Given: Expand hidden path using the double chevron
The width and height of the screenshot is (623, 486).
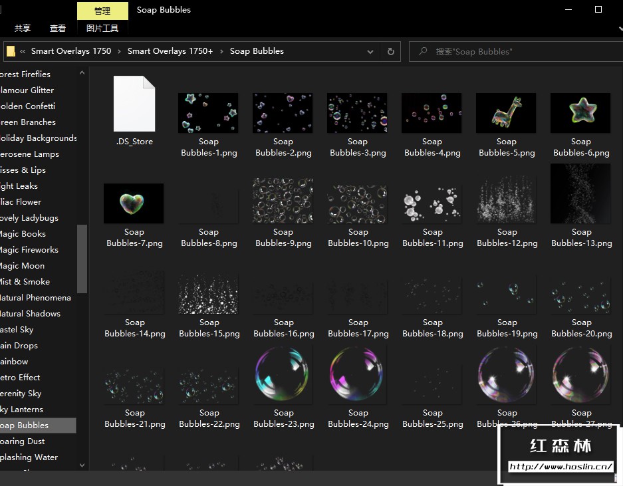Looking at the screenshot, I should [23, 51].
